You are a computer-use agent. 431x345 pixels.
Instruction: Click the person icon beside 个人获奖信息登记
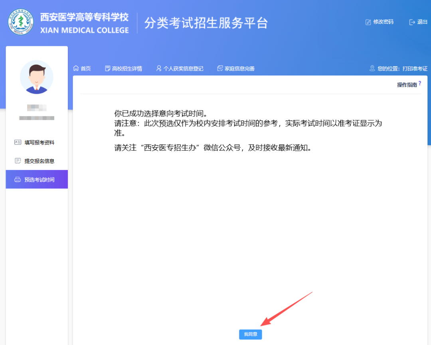click(159, 69)
